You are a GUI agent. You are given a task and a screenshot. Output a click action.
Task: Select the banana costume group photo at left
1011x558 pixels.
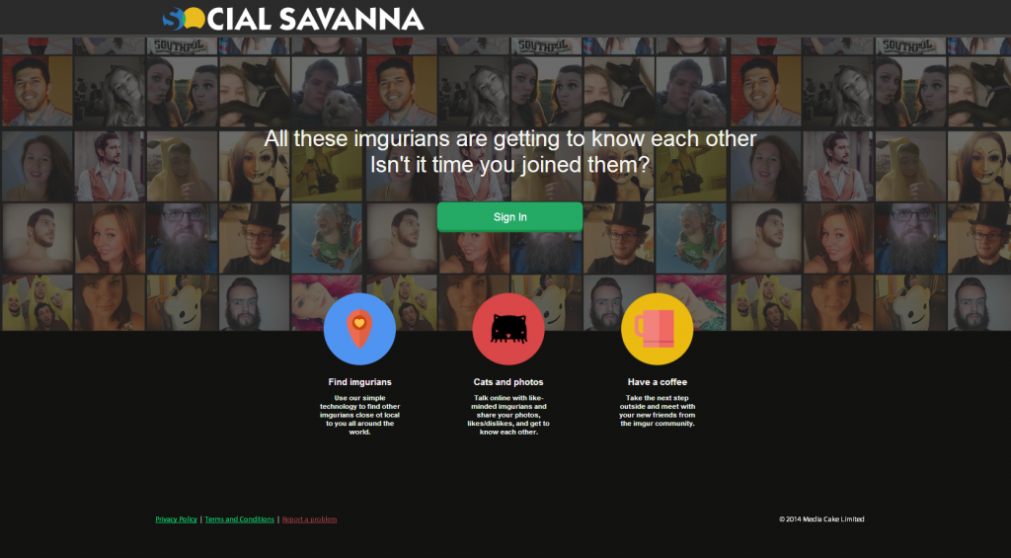point(37,303)
